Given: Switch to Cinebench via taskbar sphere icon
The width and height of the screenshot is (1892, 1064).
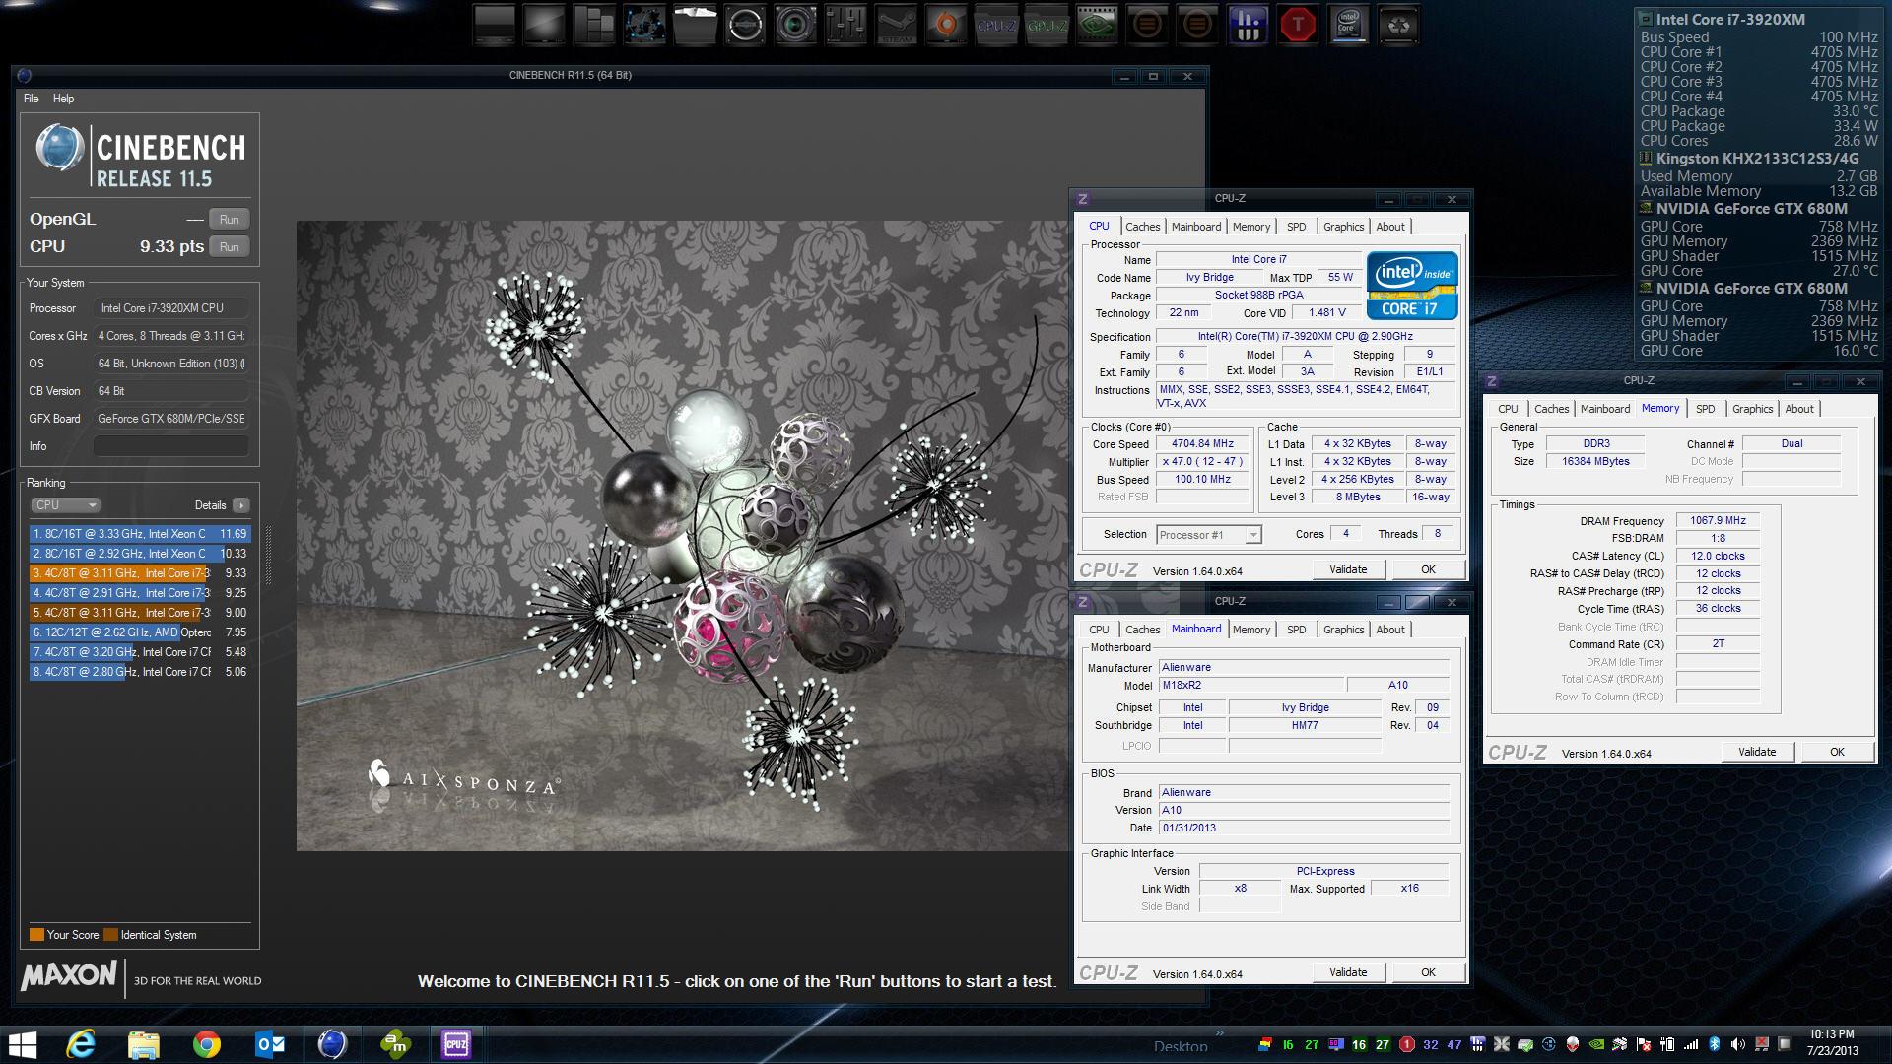Looking at the screenshot, I should pyautogui.click(x=332, y=1044).
